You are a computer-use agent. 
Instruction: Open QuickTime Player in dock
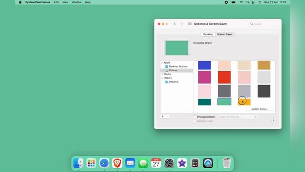click(x=208, y=163)
